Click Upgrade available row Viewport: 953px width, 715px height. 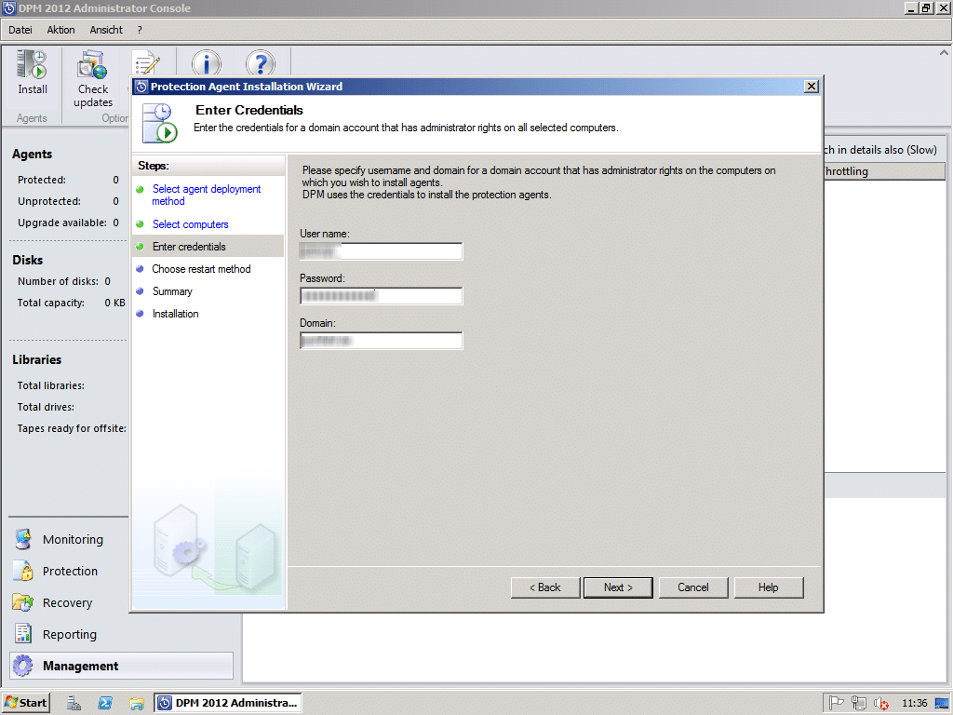point(68,223)
